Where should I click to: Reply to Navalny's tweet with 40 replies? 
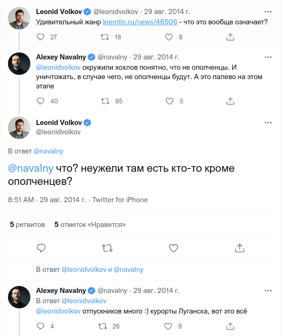[x=41, y=101]
